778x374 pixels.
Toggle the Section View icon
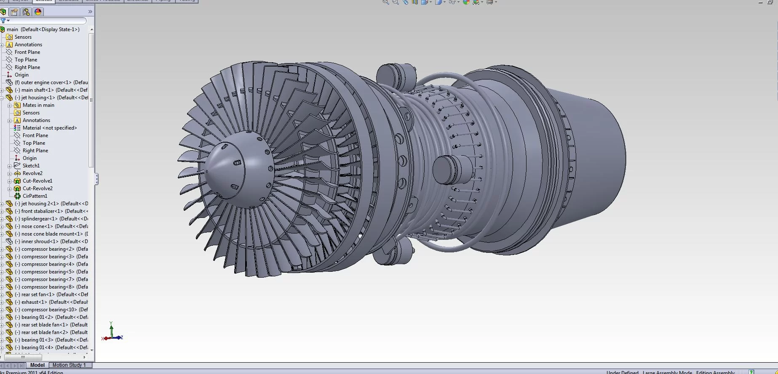pyautogui.click(x=415, y=2)
